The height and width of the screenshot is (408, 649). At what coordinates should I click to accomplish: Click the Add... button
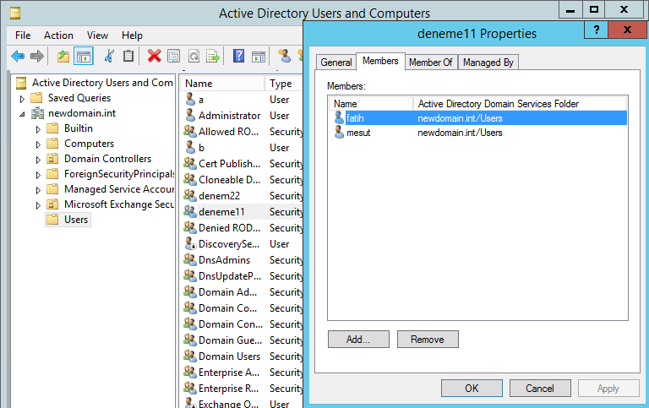358,339
